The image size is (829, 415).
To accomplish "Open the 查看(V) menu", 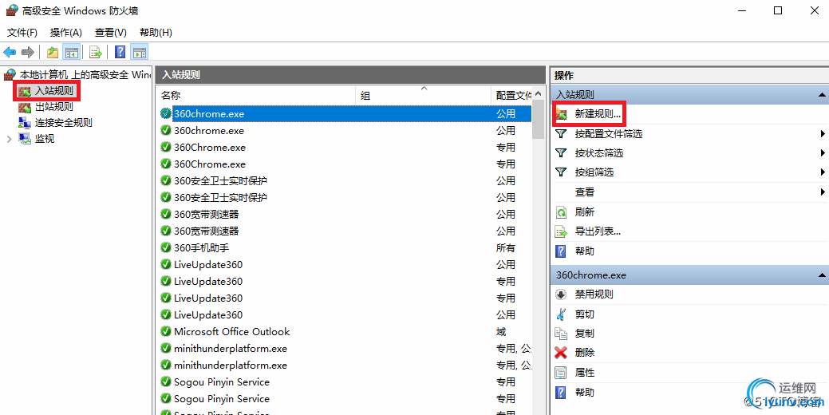I will (110, 32).
